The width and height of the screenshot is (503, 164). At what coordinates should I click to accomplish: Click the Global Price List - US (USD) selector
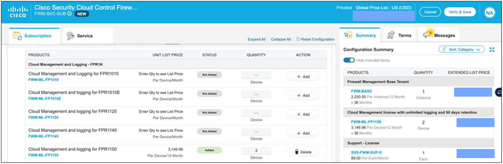(x=383, y=8)
